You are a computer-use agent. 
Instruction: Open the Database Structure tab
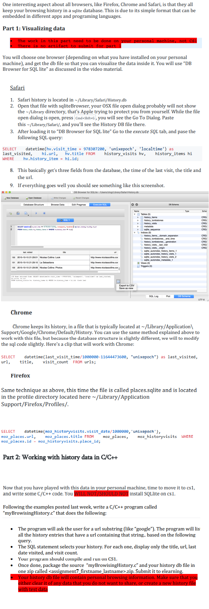coord(33,205)
